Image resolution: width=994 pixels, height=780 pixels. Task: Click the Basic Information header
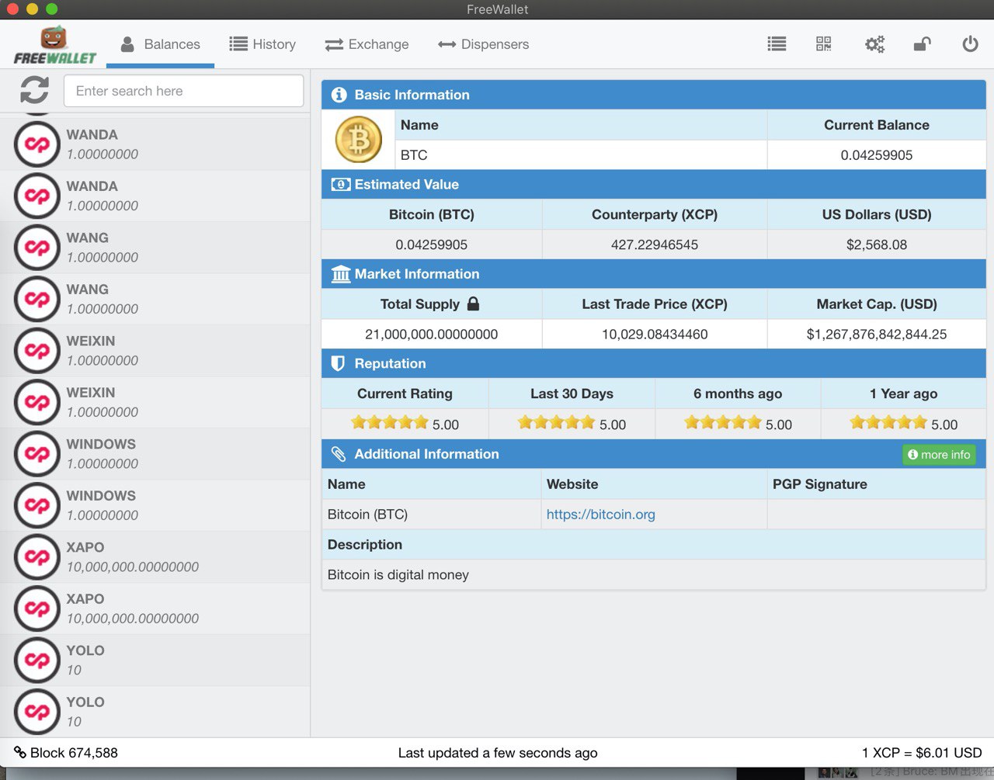654,95
